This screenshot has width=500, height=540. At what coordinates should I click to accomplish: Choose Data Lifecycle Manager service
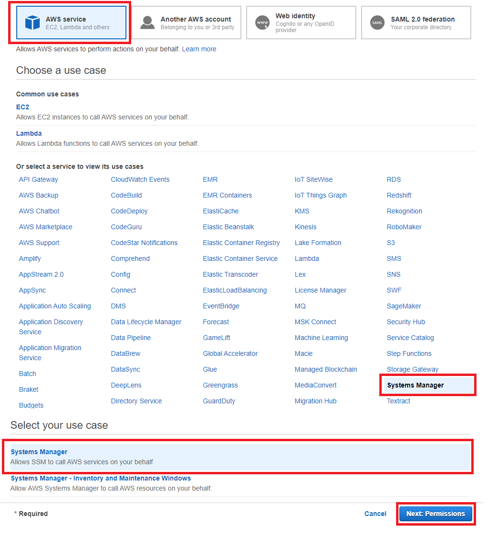point(146,322)
